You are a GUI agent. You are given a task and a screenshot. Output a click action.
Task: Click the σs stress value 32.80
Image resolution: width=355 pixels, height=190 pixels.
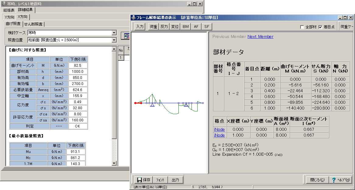click(78, 108)
